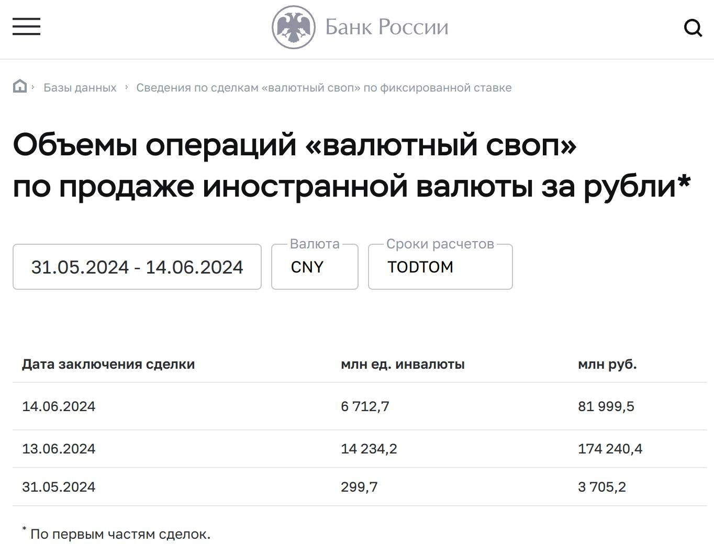
Task: Select the 14.06.2024 table row date
Action: coord(59,406)
